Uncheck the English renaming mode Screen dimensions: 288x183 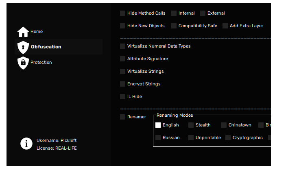pyautogui.click(x=158, y=125)
